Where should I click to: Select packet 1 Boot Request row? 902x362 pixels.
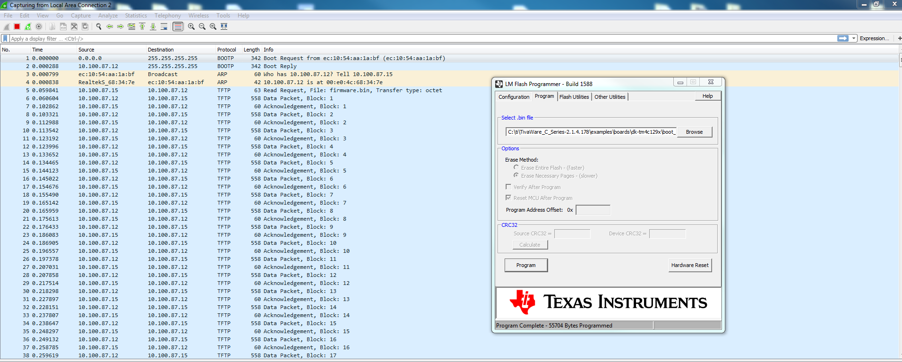[449, 58]
